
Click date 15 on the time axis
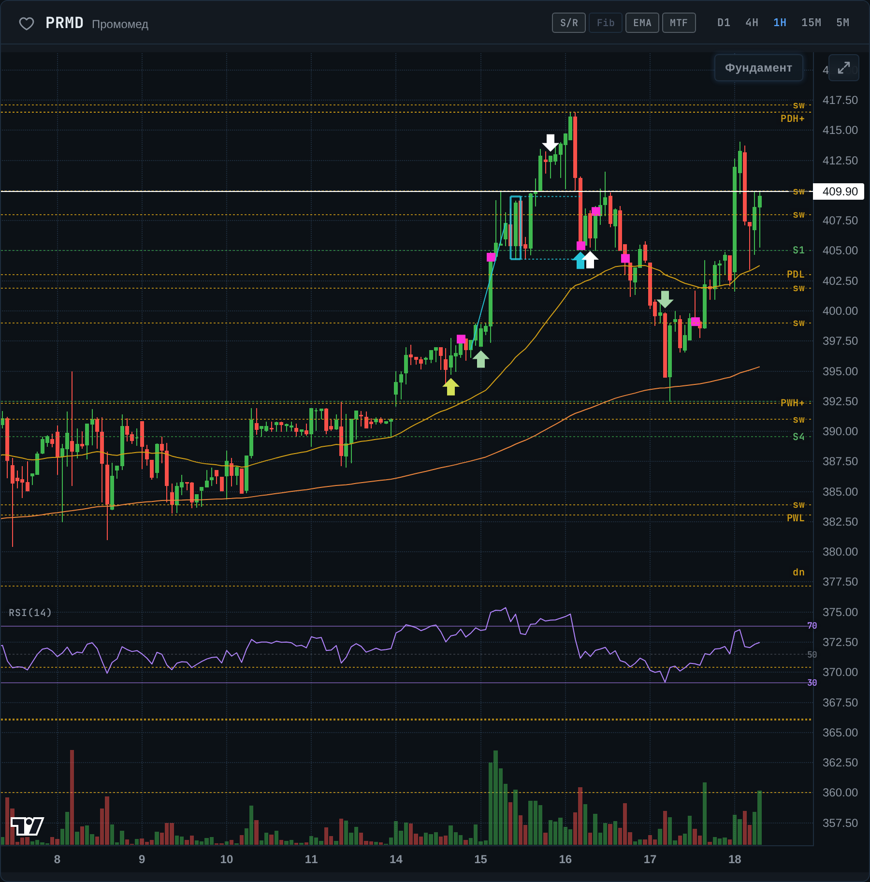480,859
